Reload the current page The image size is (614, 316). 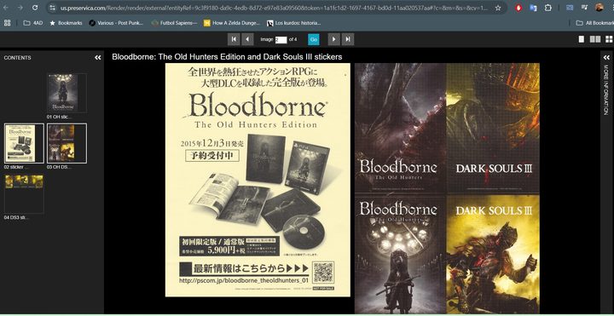[35, 8]
